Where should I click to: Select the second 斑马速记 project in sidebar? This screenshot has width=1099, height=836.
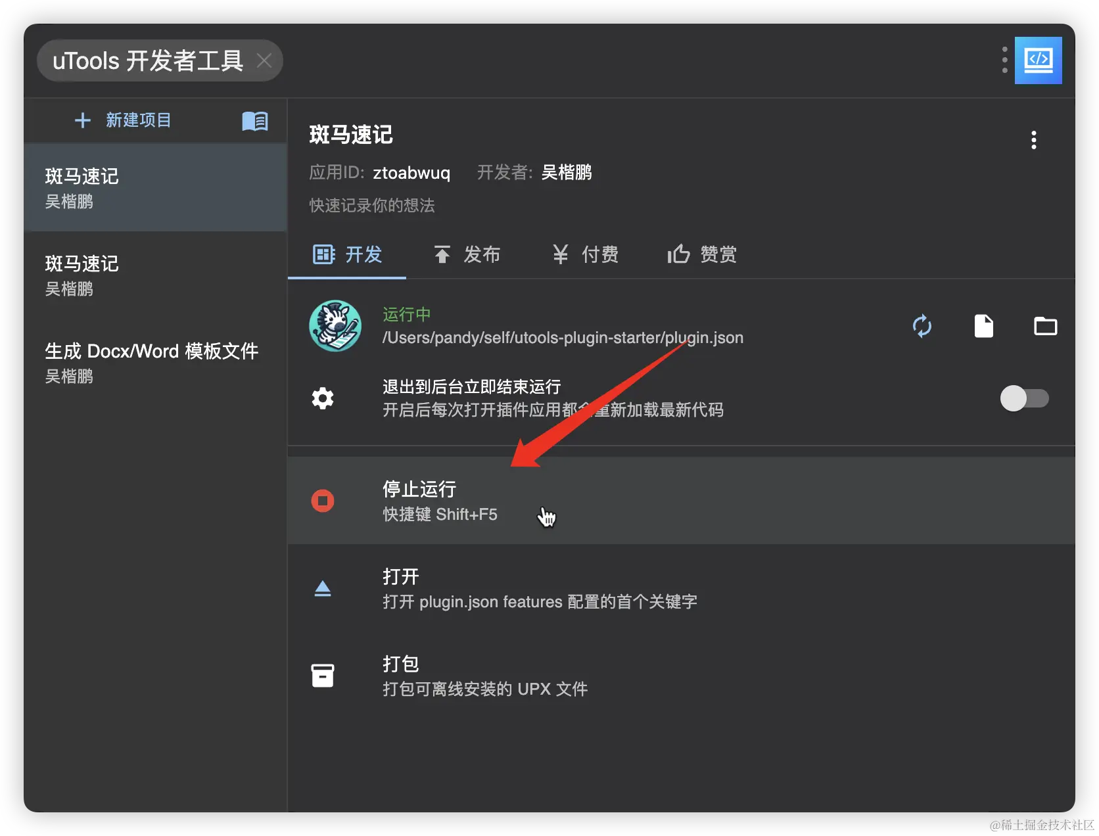155,275
